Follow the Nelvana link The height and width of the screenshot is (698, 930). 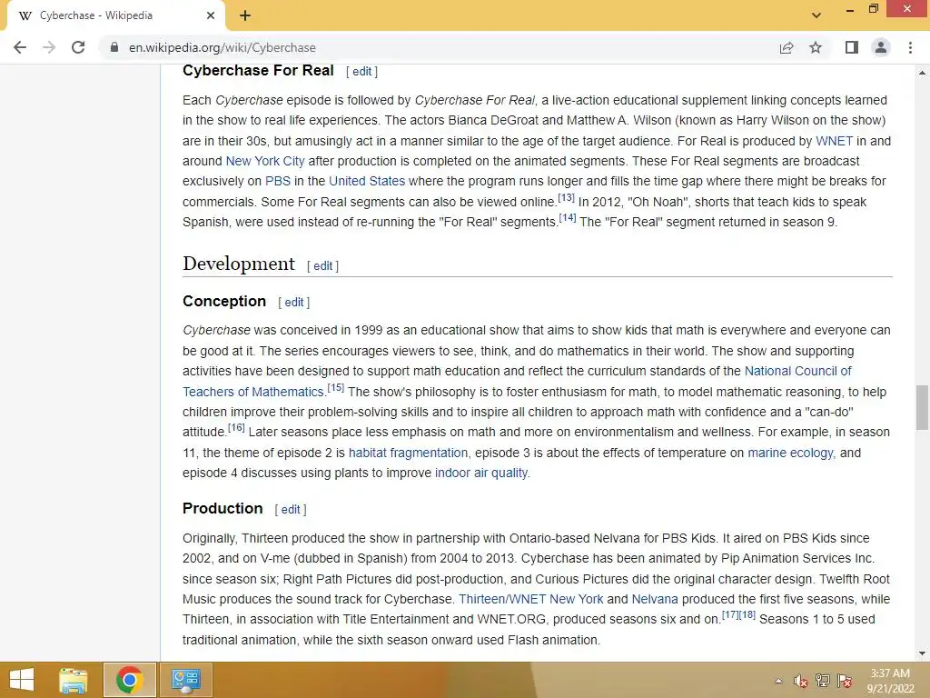(x=655, y=600)
